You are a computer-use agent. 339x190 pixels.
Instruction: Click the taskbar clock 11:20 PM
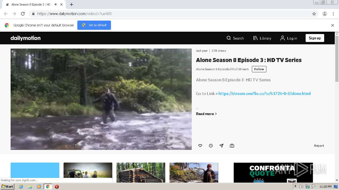coord(325,187)
